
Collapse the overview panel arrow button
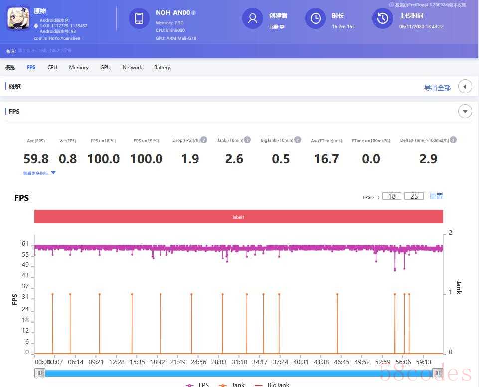465,87
